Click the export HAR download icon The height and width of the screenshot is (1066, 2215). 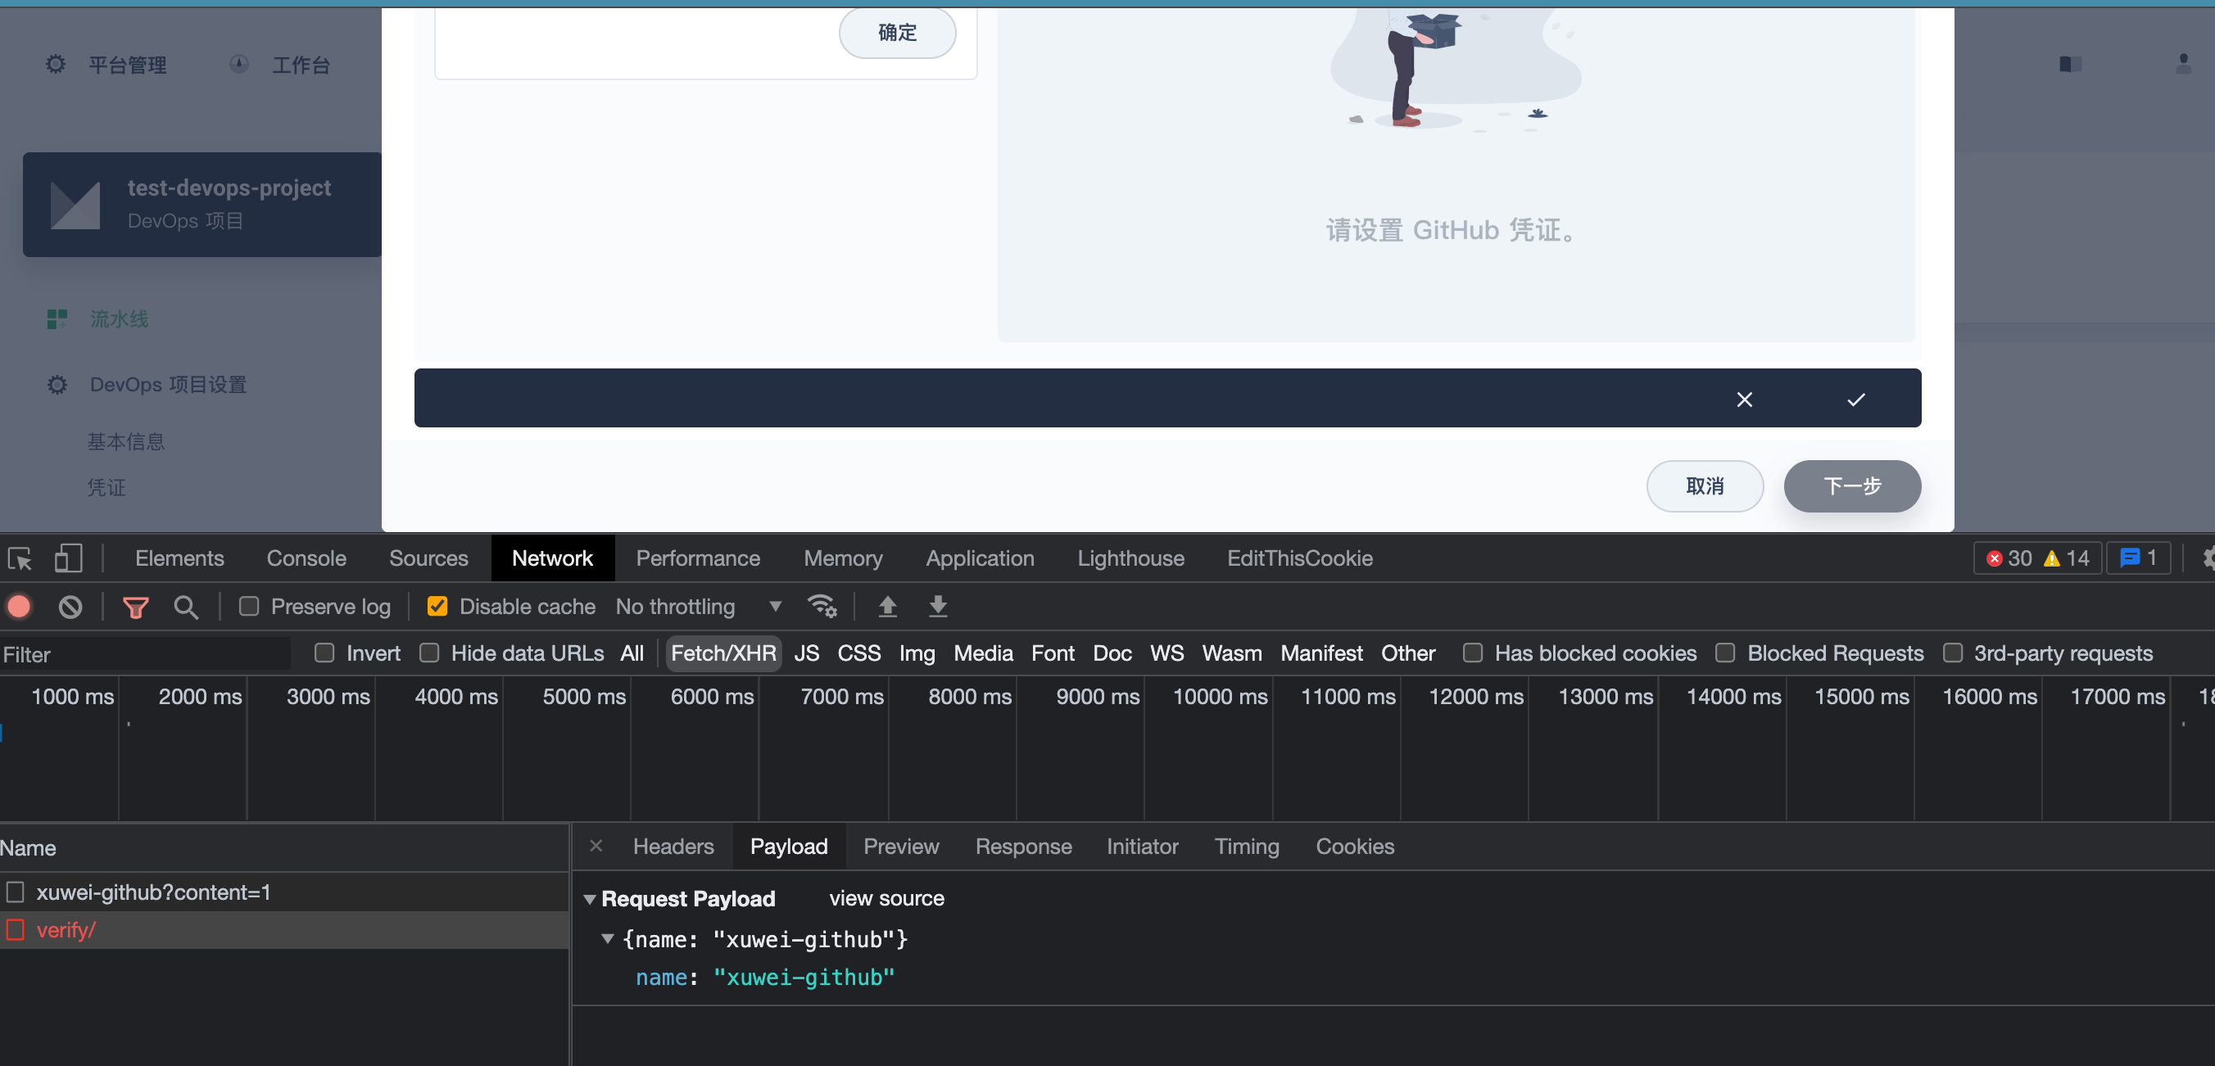click(x=938, y=607)
